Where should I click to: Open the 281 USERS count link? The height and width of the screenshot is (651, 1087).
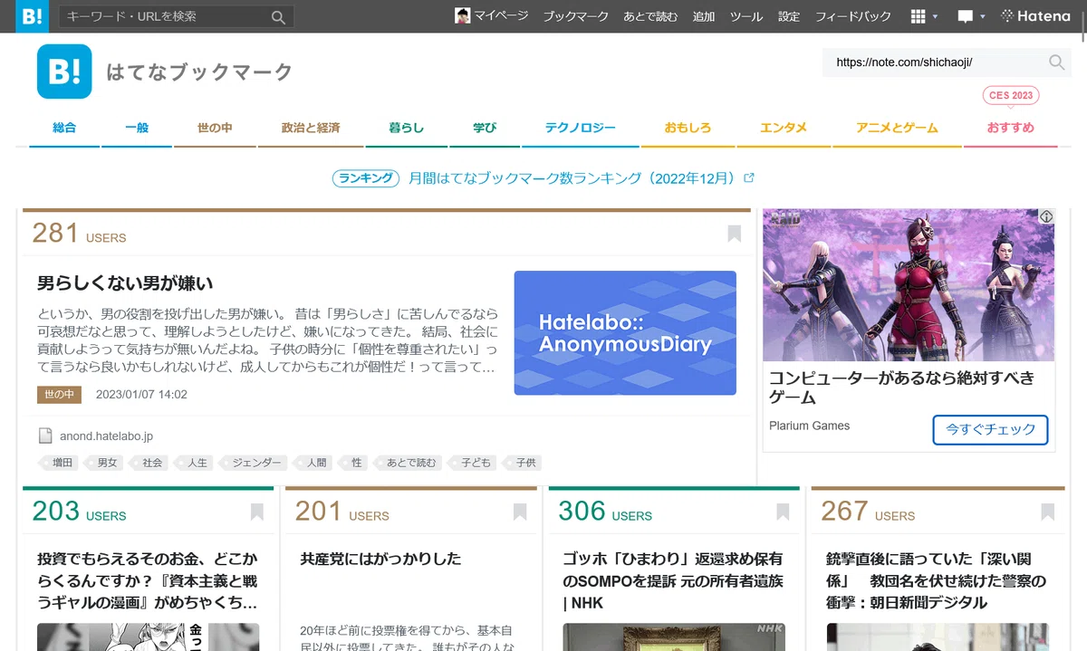[79, 234]
